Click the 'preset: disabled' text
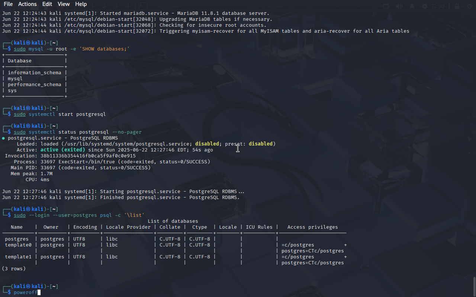The image size is (476, 297). coord(249,144)
